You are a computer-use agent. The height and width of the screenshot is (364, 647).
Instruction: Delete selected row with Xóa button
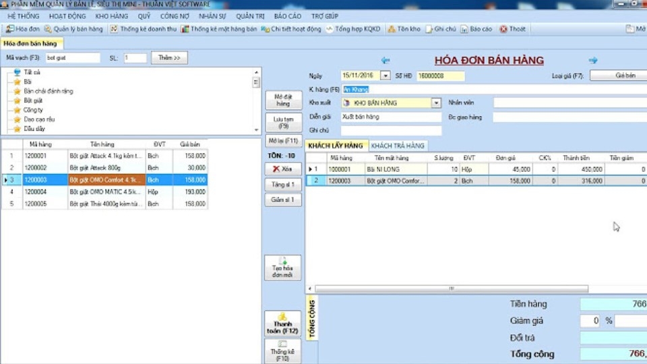(x=282, y=169)
